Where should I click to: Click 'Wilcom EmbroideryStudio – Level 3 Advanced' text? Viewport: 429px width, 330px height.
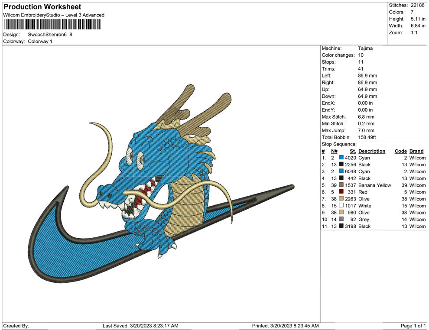(54, 15)
